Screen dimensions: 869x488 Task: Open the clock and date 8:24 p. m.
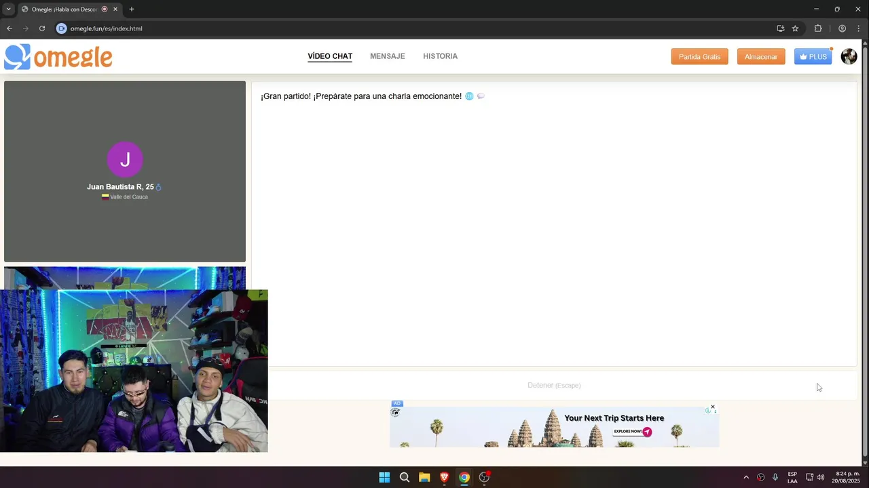click(x=847, y=477)
